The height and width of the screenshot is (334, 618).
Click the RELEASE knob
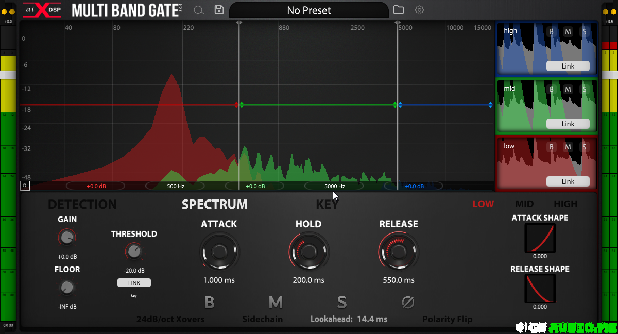(x=398, y=252)
